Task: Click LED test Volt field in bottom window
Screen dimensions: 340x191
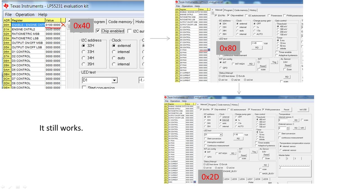Action: pyautogui.click(x=238, y=135)
